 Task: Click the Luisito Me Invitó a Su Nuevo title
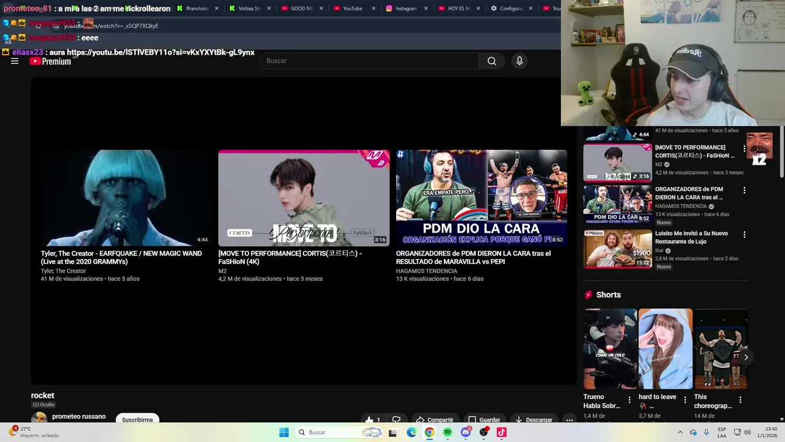click(x=691, y=238)
